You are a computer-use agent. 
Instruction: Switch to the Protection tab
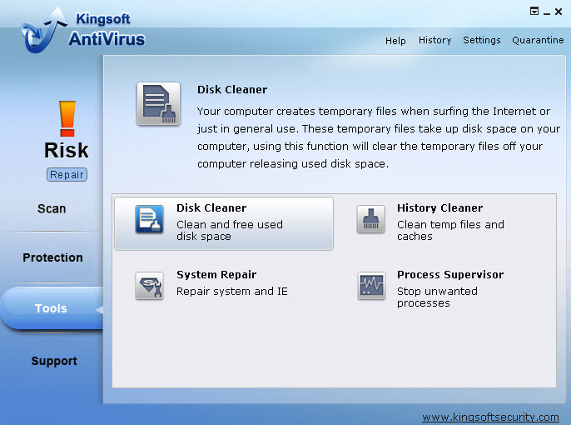(x=52, y=257)
